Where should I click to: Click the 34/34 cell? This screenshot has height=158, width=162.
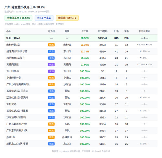click(x=102, y=131)
